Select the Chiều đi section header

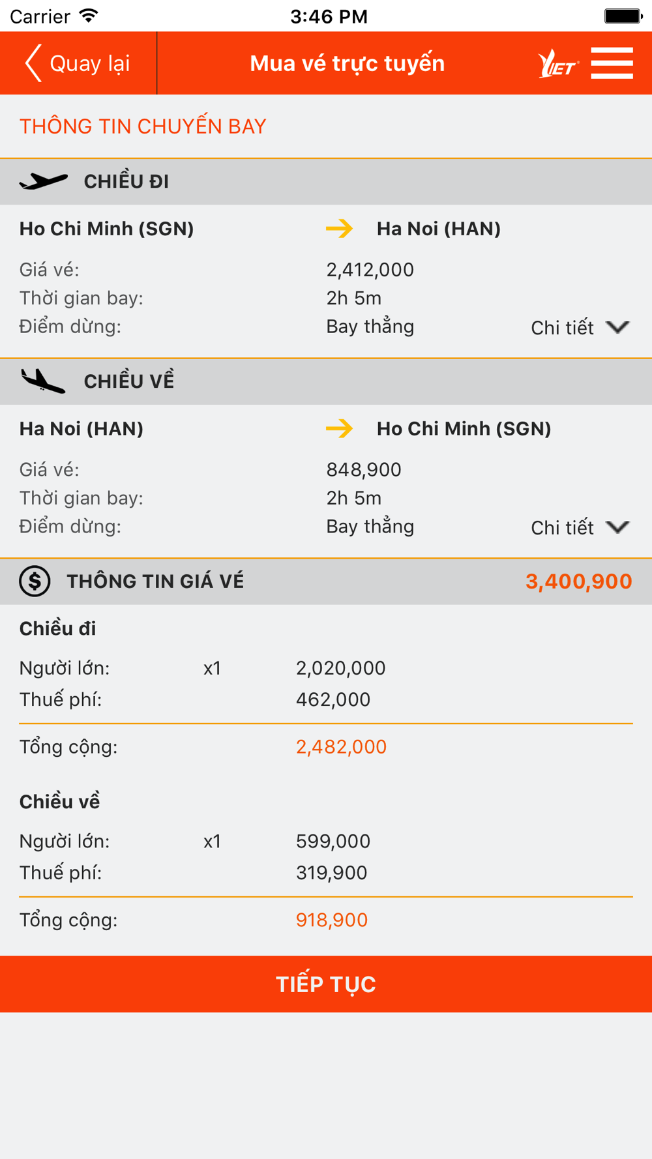tap(326, 182)
